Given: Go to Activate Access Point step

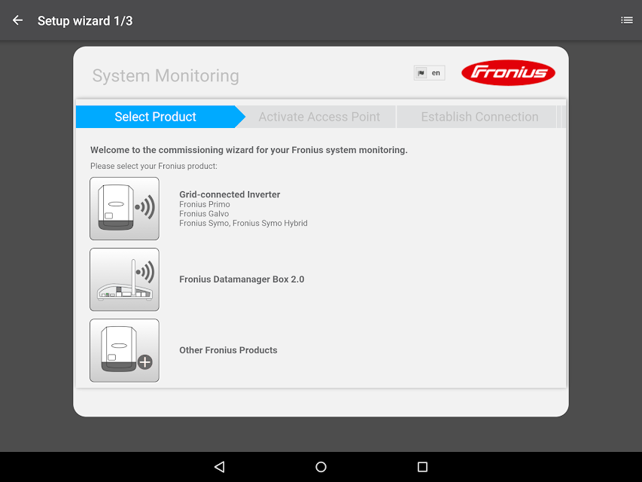Looking at the screenshot, I should (319, 117).
